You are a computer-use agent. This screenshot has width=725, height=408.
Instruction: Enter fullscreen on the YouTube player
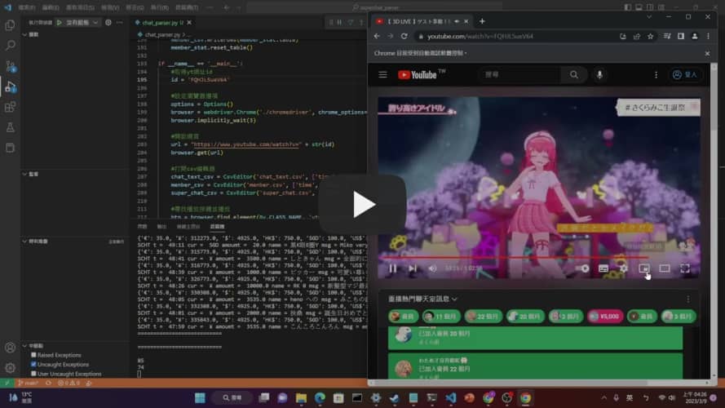[685, 268]
